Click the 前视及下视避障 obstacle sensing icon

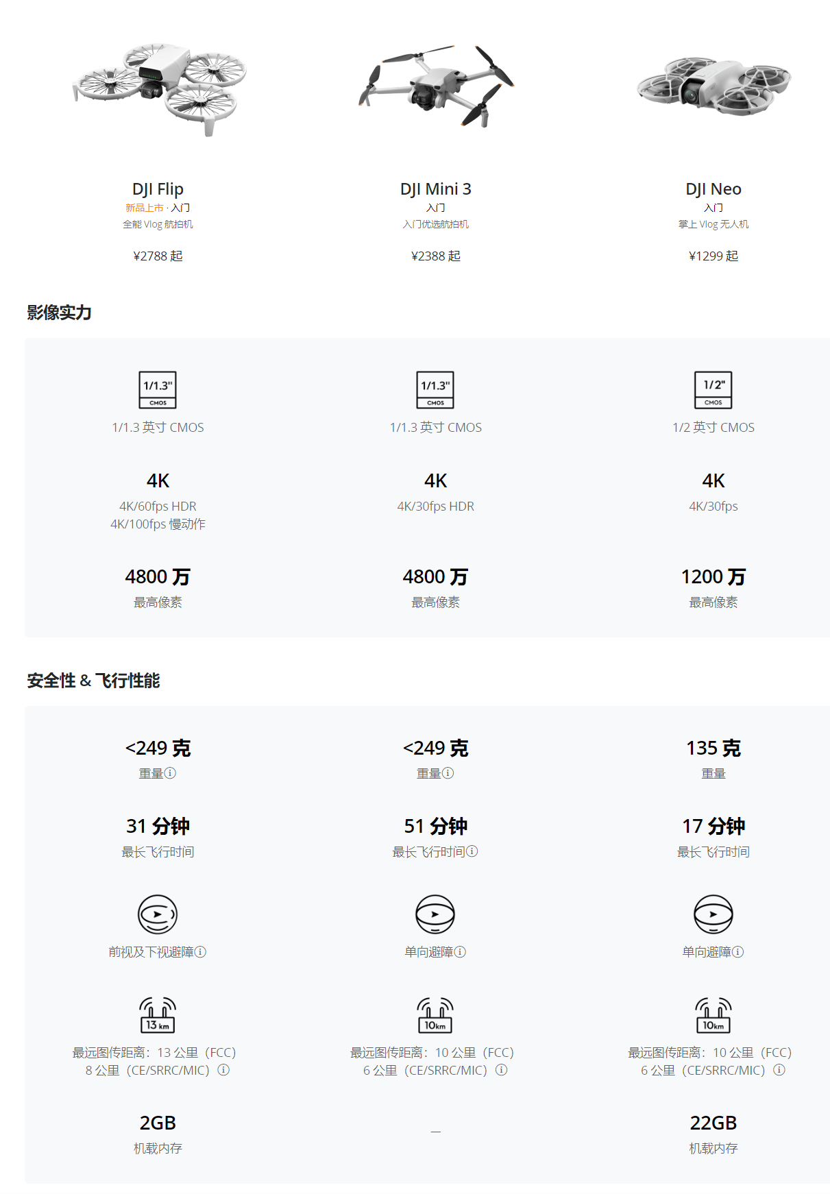coord(158,914)
